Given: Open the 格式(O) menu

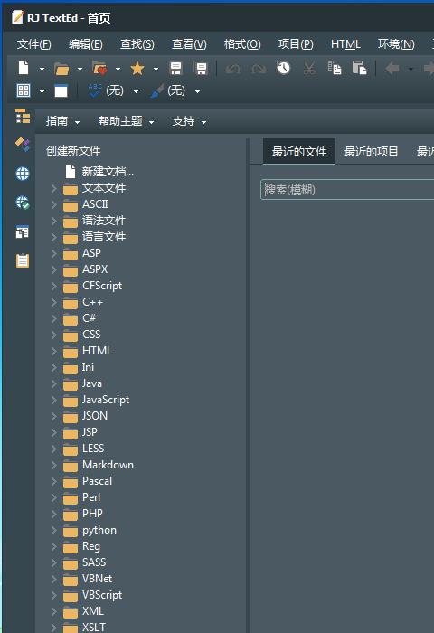Looking at the screenshot, I should click(x=242, y=44).
